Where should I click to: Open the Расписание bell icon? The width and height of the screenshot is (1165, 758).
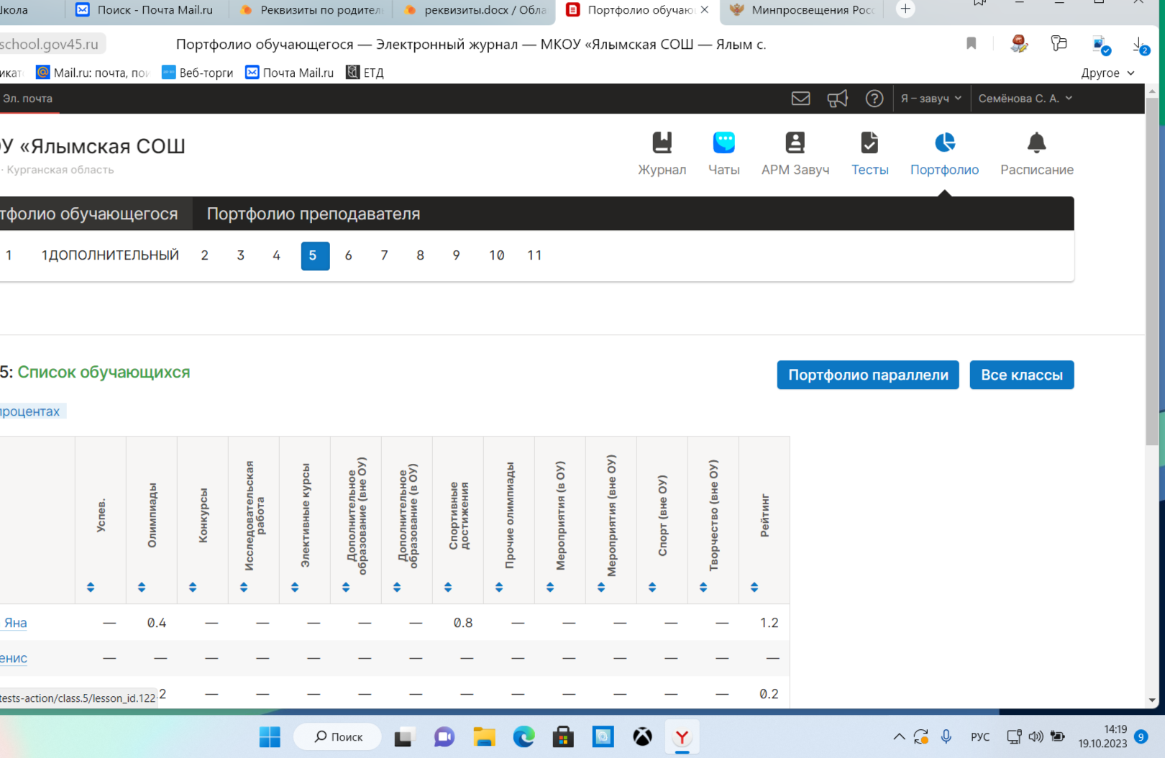tap(1036, 143)
